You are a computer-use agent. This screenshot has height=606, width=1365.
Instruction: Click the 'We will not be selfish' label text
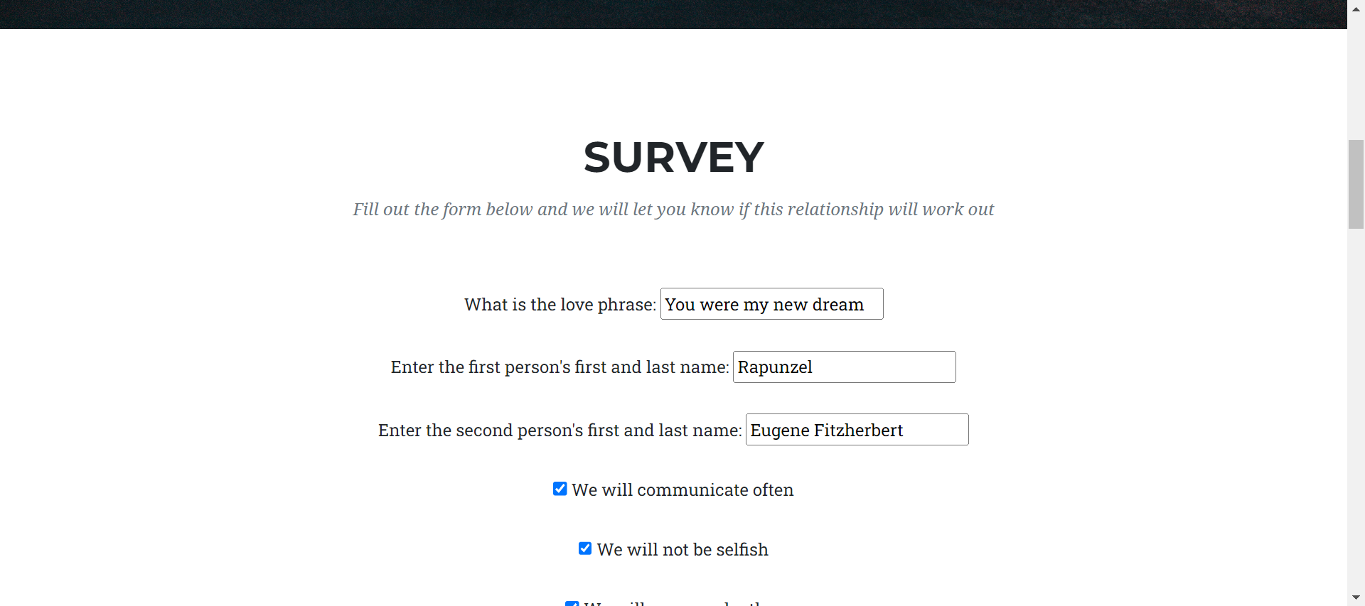tap(682, 550)
